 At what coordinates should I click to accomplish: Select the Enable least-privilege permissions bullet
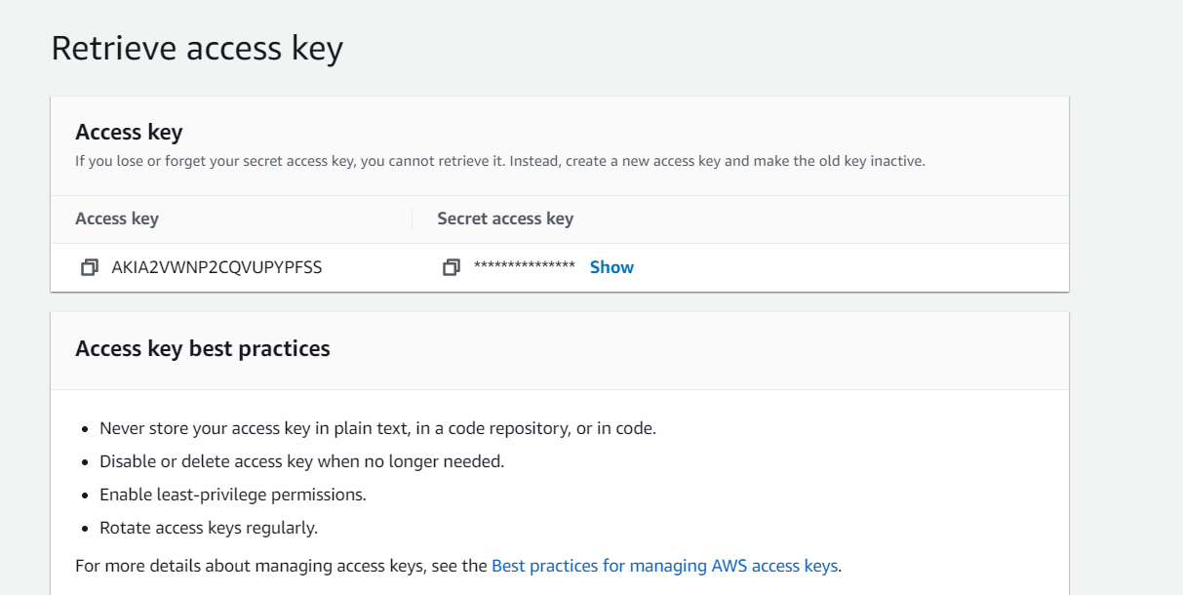click(233, 495)
